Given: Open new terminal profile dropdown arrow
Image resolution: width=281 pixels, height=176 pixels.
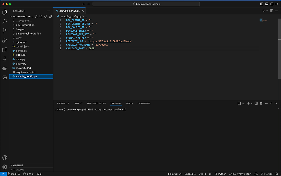Looking at the screenshot, I should coord(252,103).
